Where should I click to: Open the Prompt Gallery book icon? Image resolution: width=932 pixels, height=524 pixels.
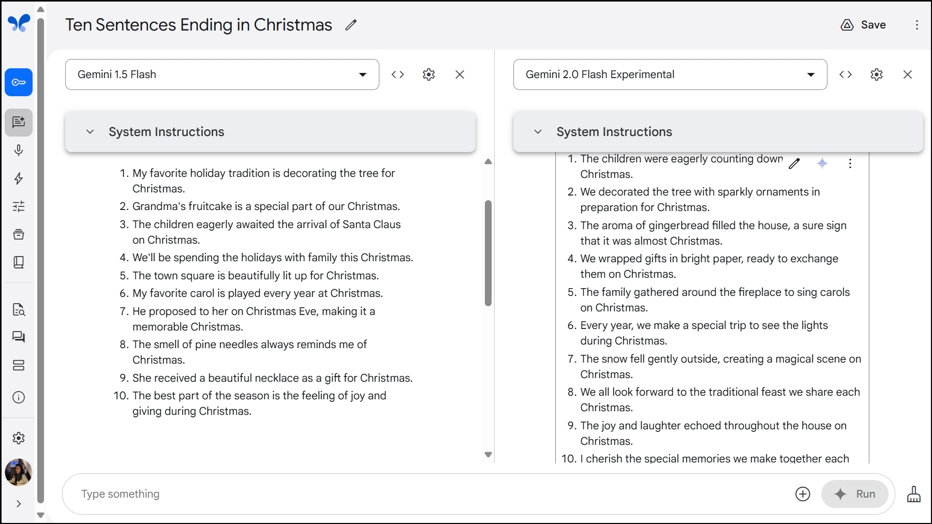[19, 262]
